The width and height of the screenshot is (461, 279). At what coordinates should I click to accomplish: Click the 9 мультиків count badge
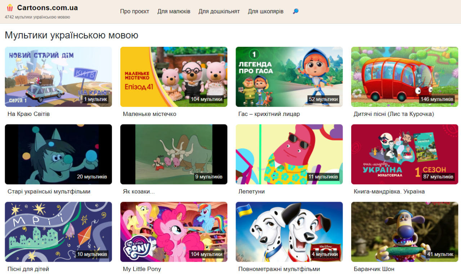pos(209,177)
